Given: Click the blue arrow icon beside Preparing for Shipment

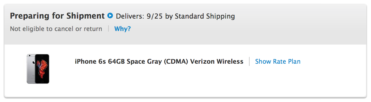Looking at the screenshot, I should click(110, 16).
